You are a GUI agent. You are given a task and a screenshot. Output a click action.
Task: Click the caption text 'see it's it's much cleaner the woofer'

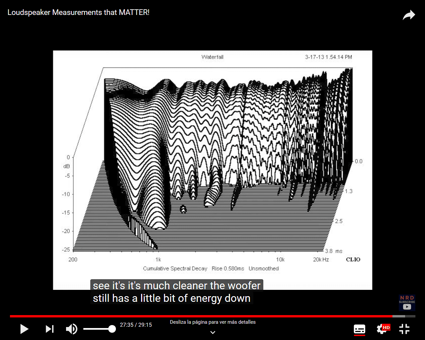pyautogui.click(x=177, y=286)
